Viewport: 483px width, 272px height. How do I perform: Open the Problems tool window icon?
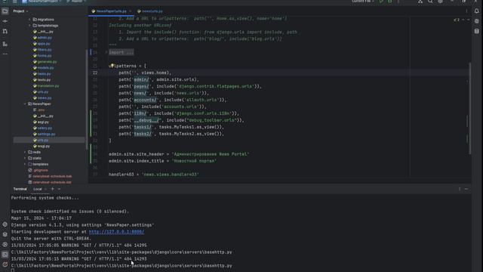[x=5, y=264]
